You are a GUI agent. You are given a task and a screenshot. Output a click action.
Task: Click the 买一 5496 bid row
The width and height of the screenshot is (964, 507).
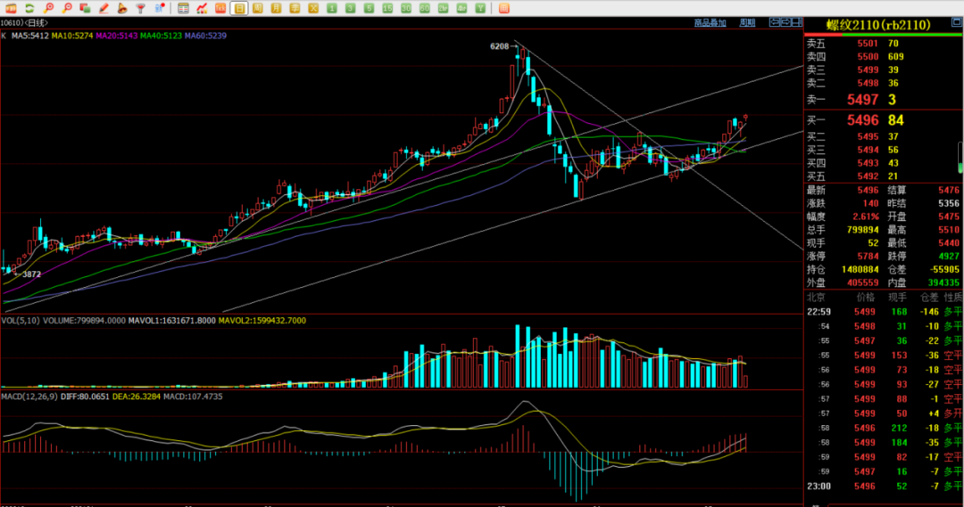point(883,120)
